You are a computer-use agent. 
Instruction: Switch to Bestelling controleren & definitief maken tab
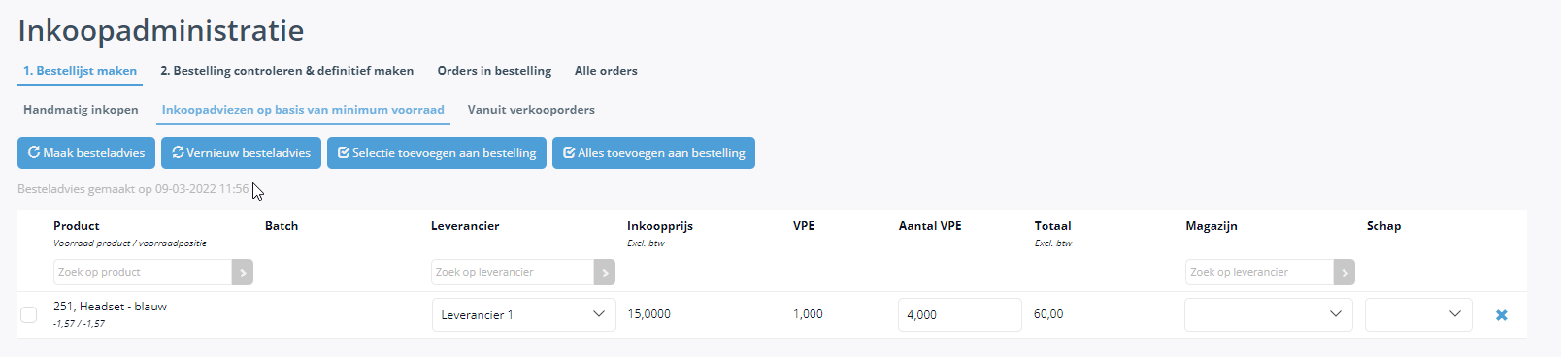point(286,71)
